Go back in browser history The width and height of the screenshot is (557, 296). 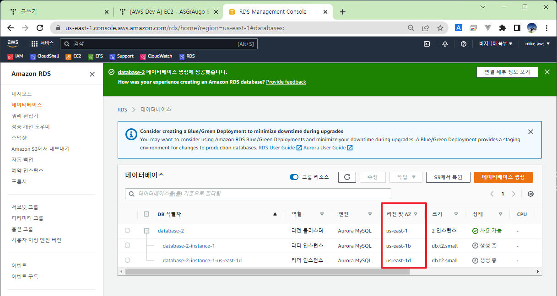coord(11,28)
